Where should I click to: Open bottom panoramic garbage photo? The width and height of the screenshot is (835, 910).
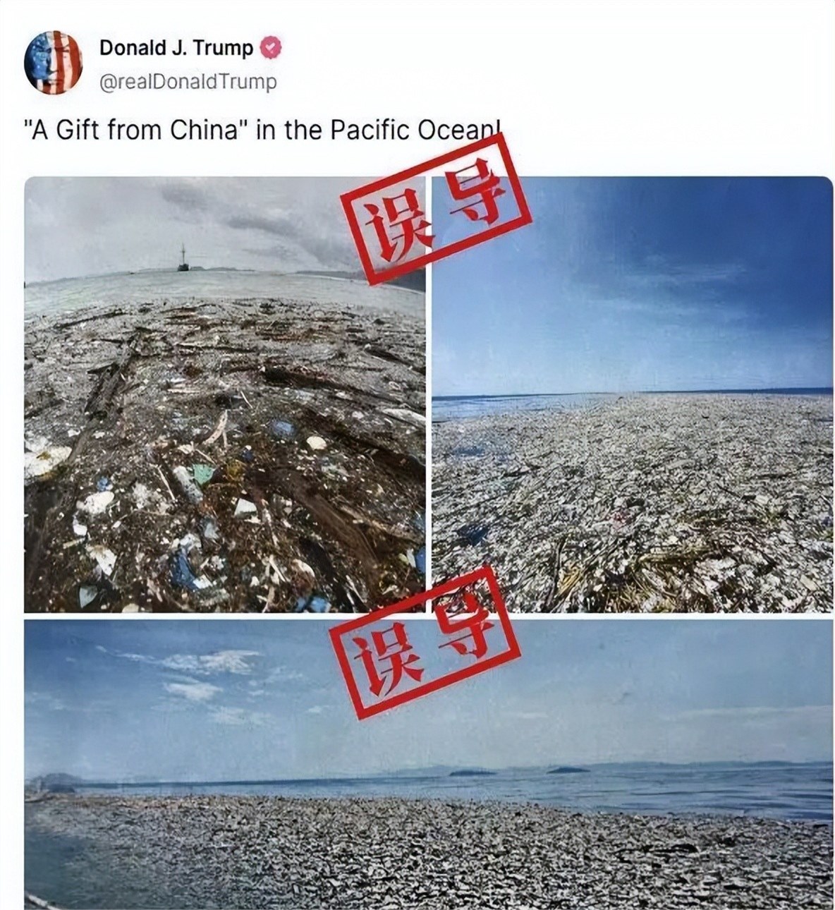point(429,764)
